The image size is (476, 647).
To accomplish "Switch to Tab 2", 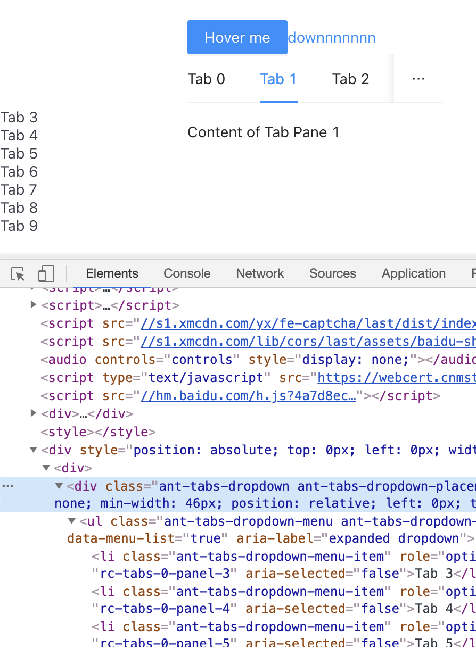I will (x=351, y=79).
